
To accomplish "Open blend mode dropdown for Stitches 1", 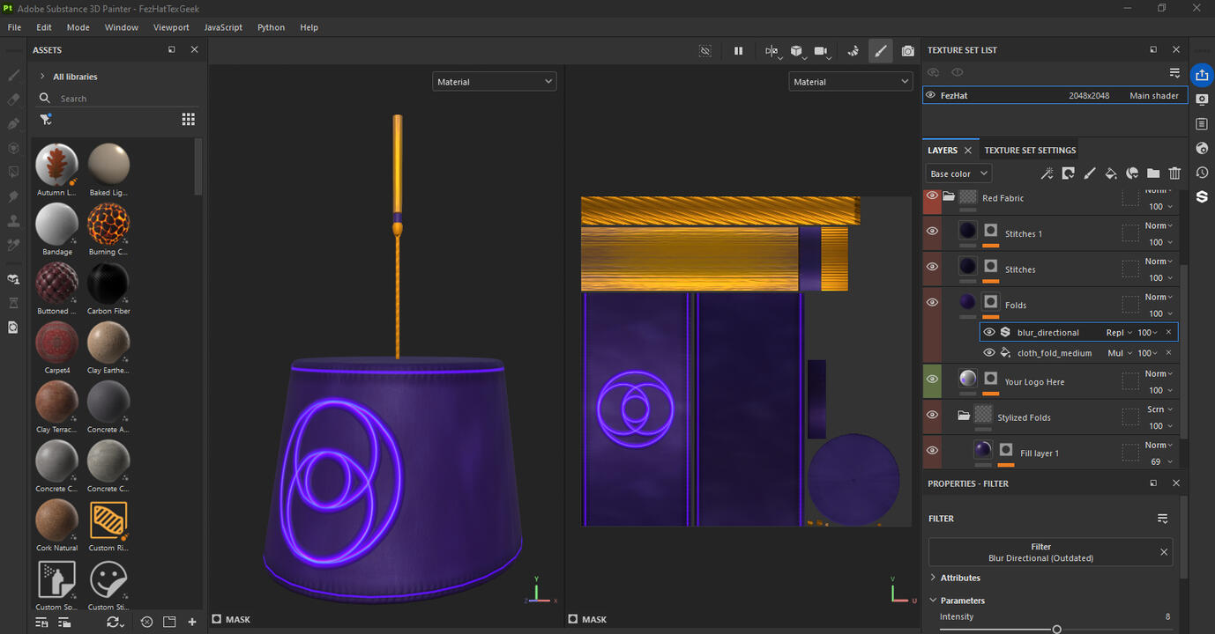I will [1159, 225].
